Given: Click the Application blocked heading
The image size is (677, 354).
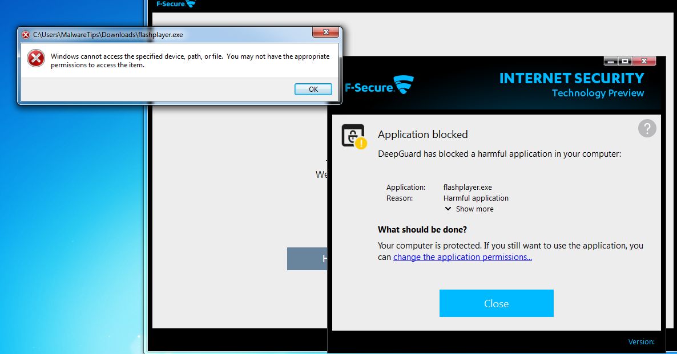Looking at the screenshot, I should point(422,135).
